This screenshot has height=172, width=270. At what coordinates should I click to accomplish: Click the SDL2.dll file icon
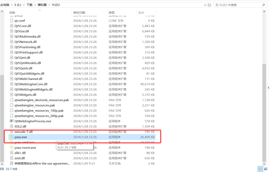[x=12, y=126]
